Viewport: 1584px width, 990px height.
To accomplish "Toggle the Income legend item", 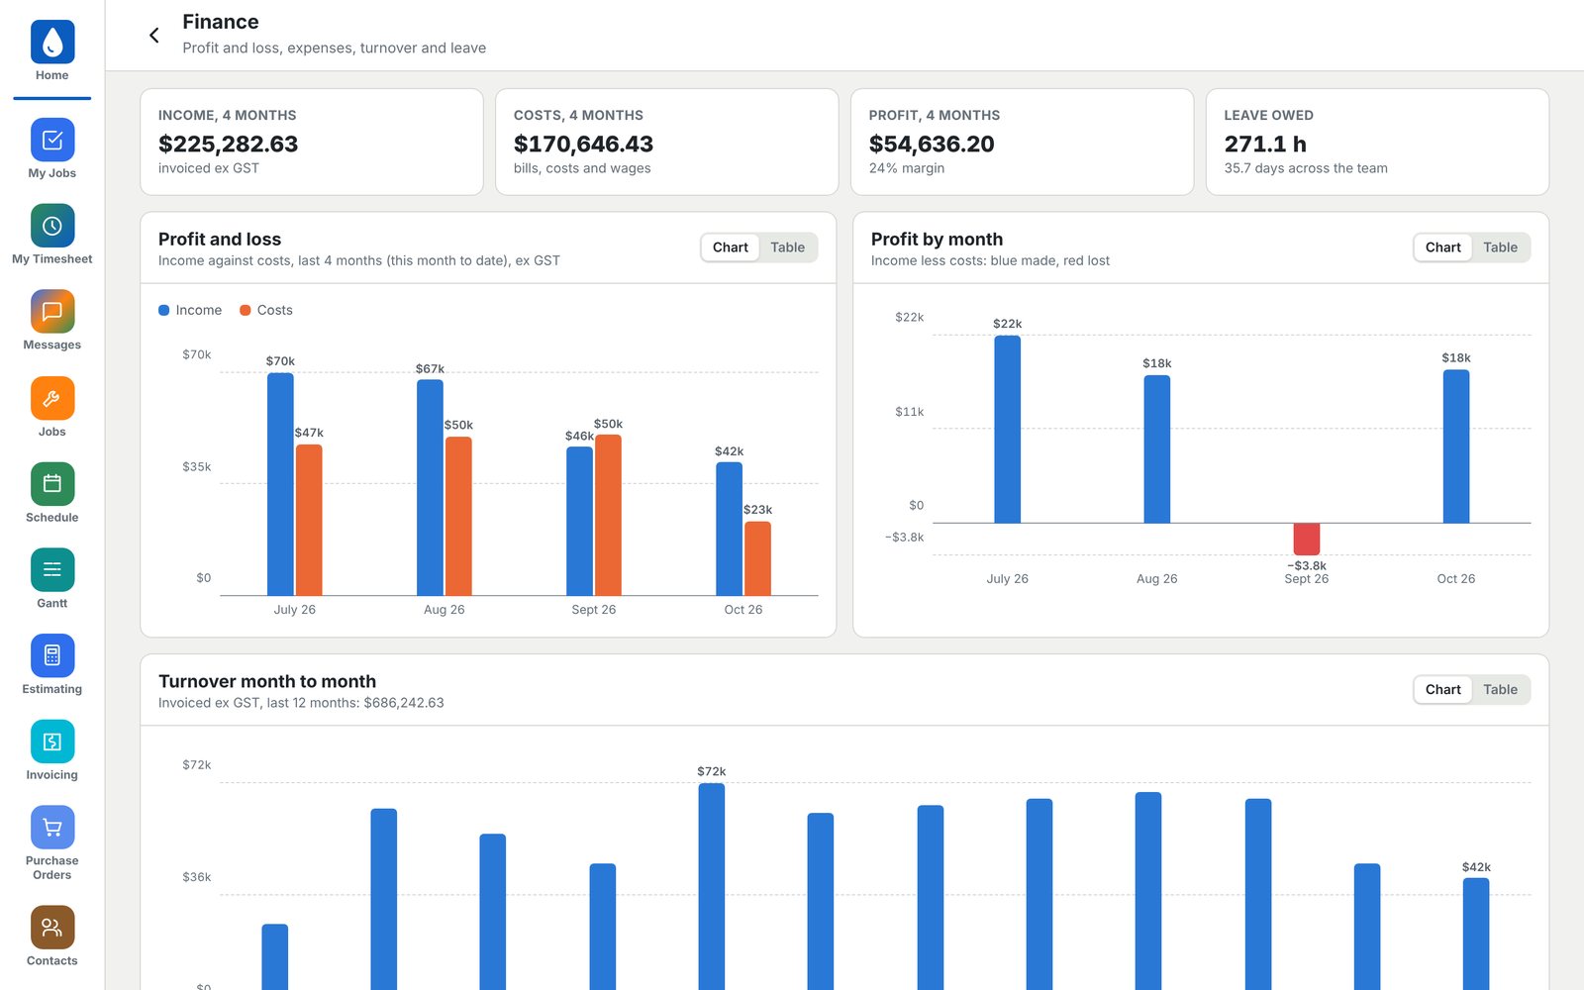I will click(190, 310).
